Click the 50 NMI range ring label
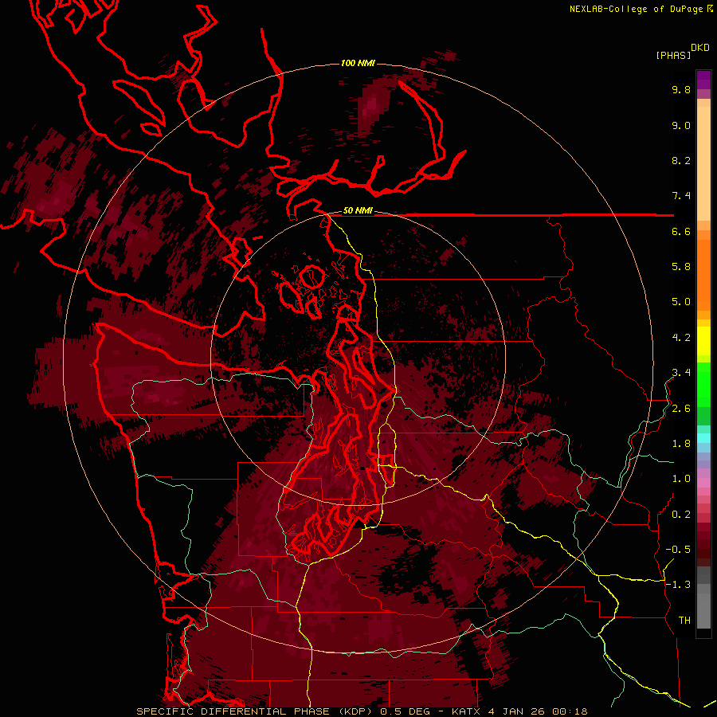 click(x=358, y=211)
